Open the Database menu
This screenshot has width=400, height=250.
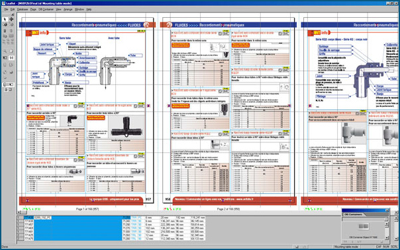pyautogui.click(x=23, y=9)
